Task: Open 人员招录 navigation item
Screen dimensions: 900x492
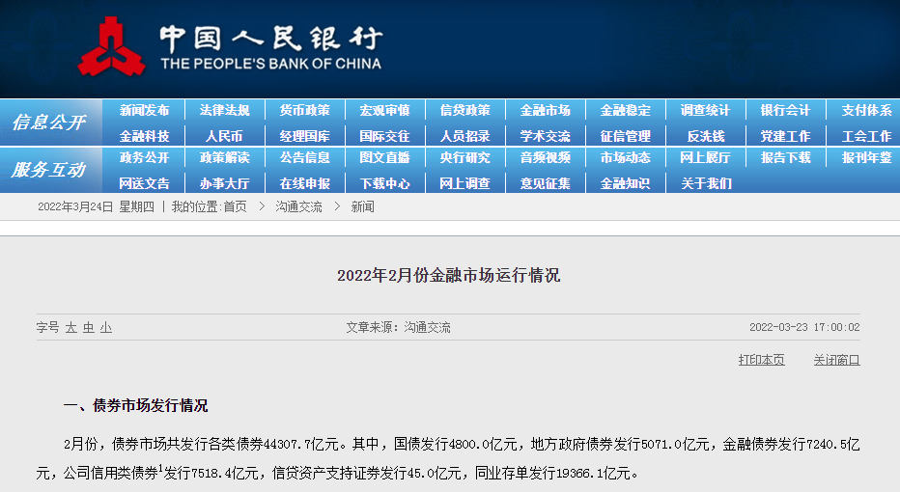Action: tap(464, 136)
